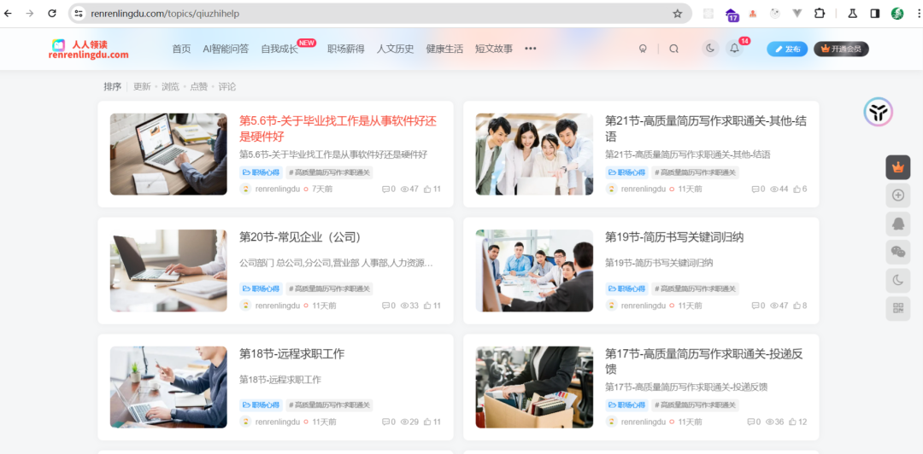Click like icon on 第5.6节 card
Image resolution: width=923 pixels, height=454 pixels.
coord(427,189)
